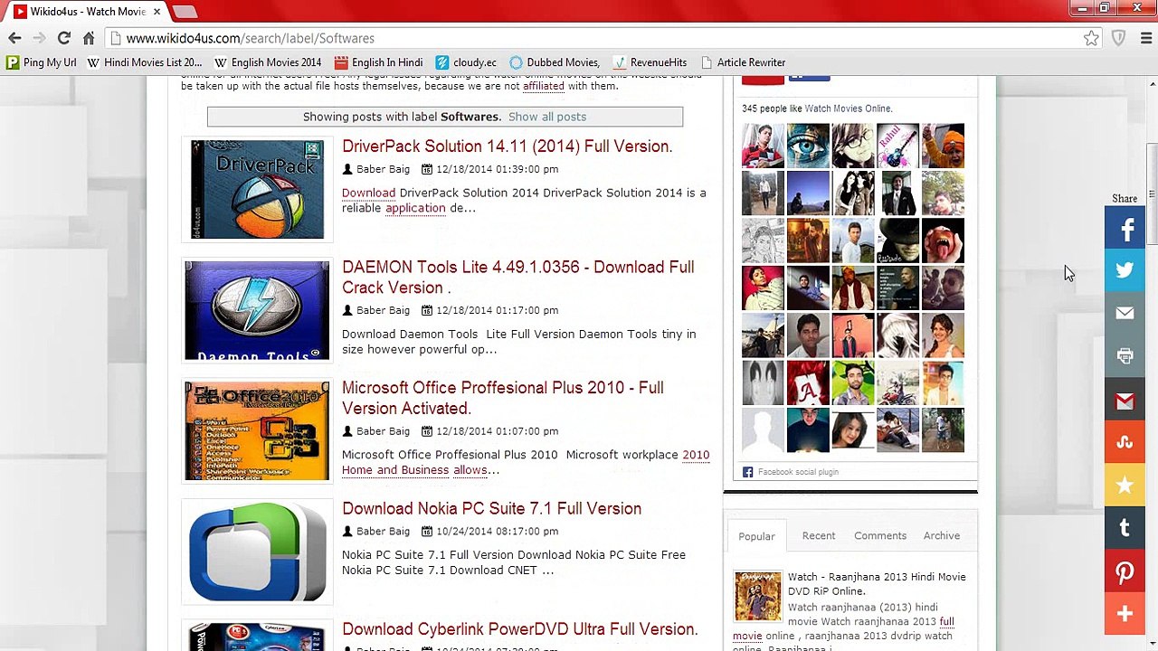Open the cloudy.ec bookmark

[x=466, y=62]
